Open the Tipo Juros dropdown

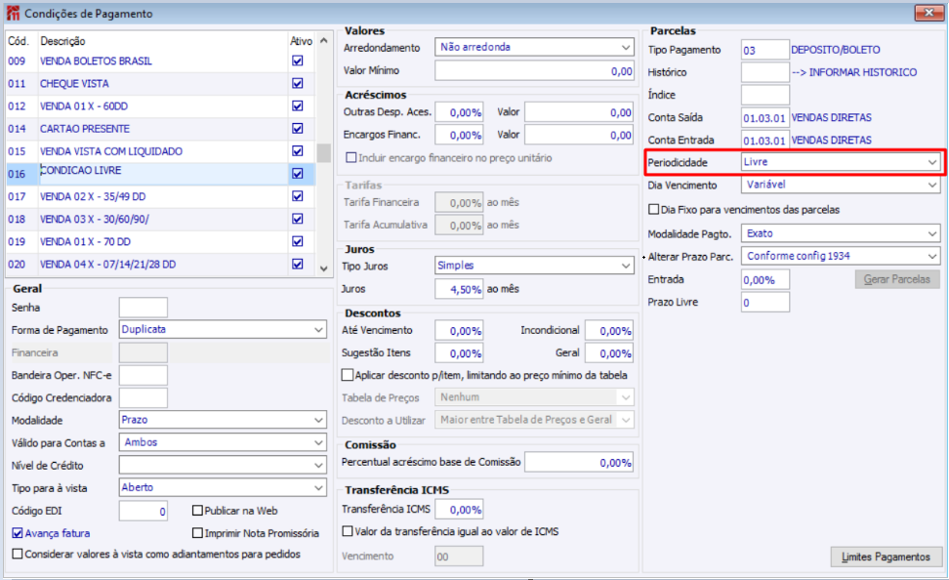point(625,266)
